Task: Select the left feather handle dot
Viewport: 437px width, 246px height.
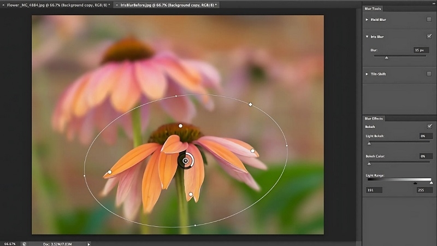Action: 110,172
